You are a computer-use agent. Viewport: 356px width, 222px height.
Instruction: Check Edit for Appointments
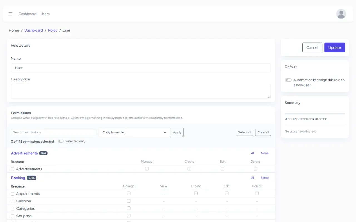point(227,193)
